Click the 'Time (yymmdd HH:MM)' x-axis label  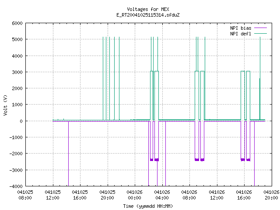pos(148,206)
